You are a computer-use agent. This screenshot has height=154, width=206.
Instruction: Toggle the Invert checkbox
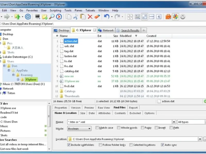pyautogui.click(x=156, y=128)
